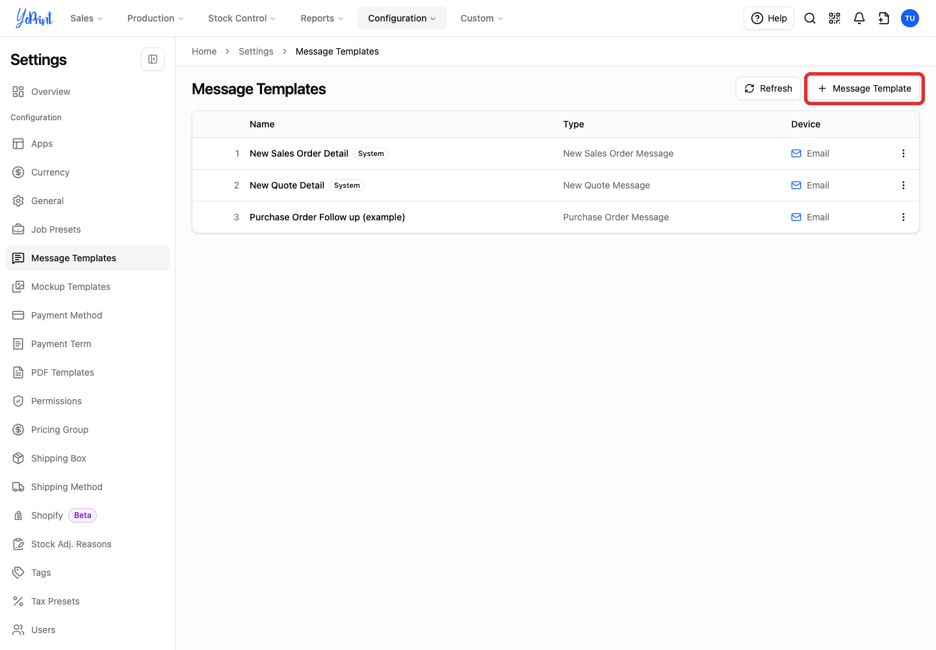Open the TU user avatar menu
Image resolution: width=936 pixels, height=650 pixels.
point(910,18)
